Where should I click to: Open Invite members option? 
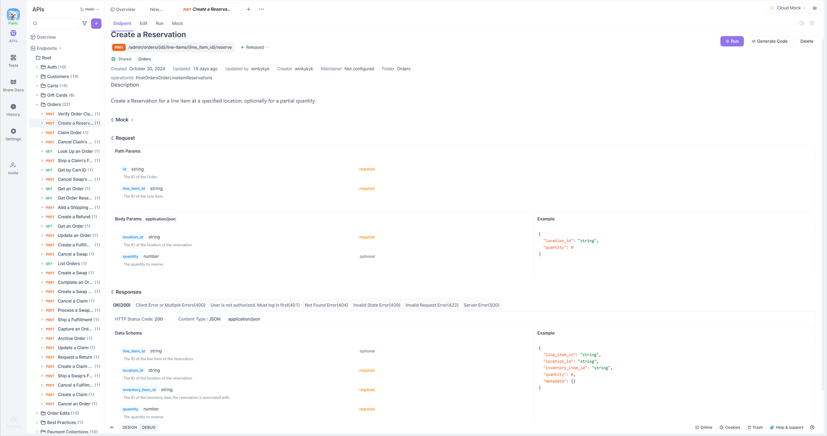click(13, 168)
